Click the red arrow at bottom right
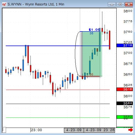This screenshot has height=135, width=135. (x=131, y=130)
